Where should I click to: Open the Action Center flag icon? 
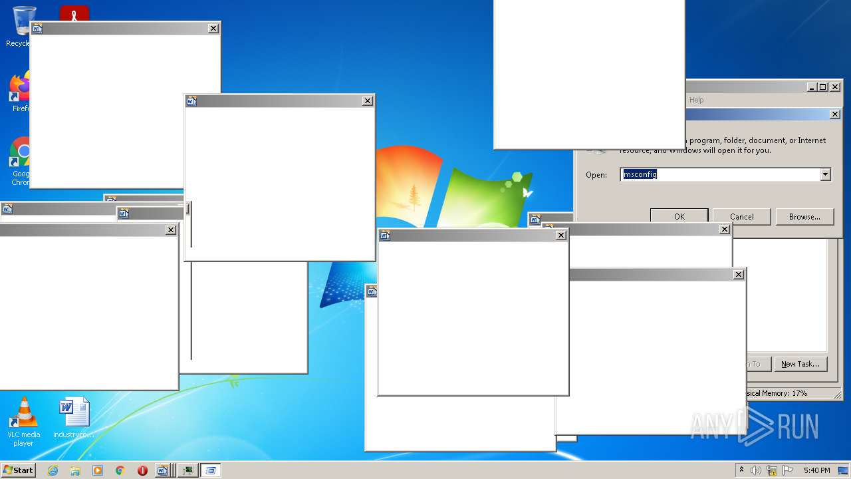point(788,470)
